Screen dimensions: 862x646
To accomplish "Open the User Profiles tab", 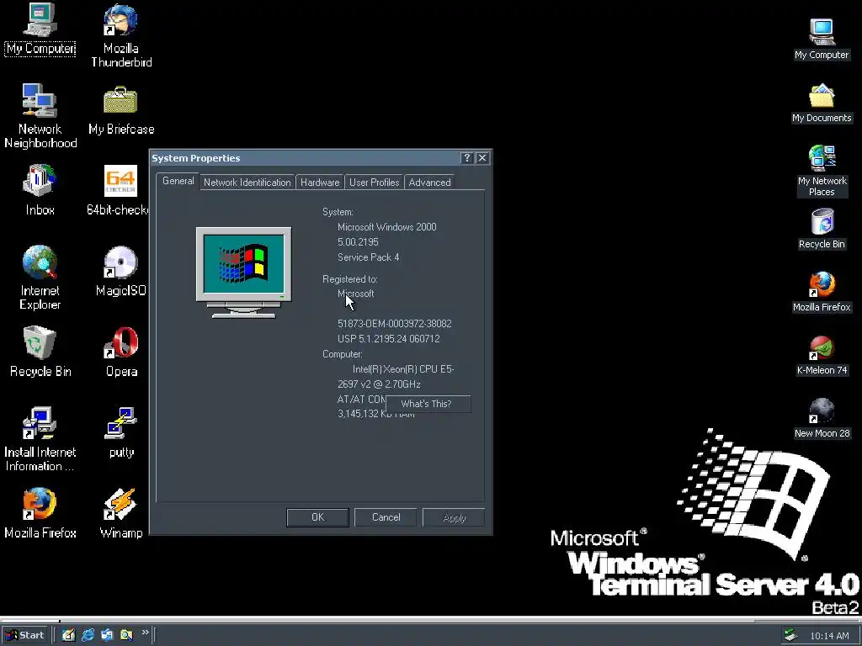I will [374, 183].
